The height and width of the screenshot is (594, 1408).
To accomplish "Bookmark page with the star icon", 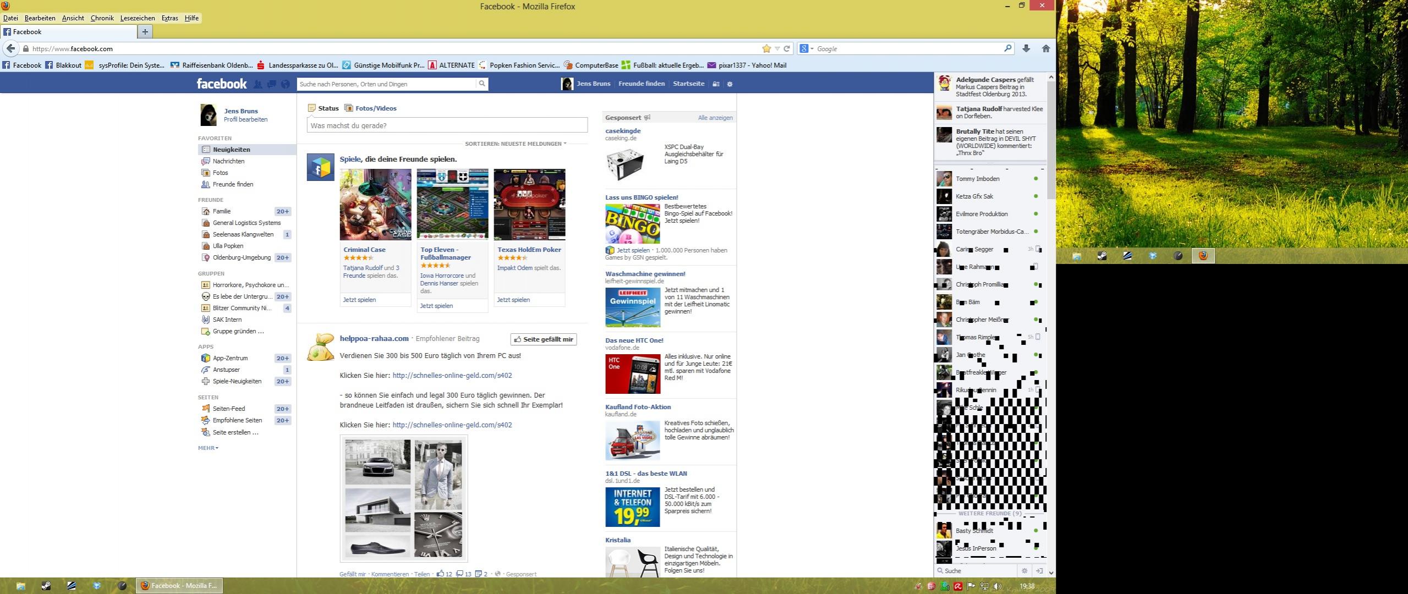I will click(x=766, y=48).
